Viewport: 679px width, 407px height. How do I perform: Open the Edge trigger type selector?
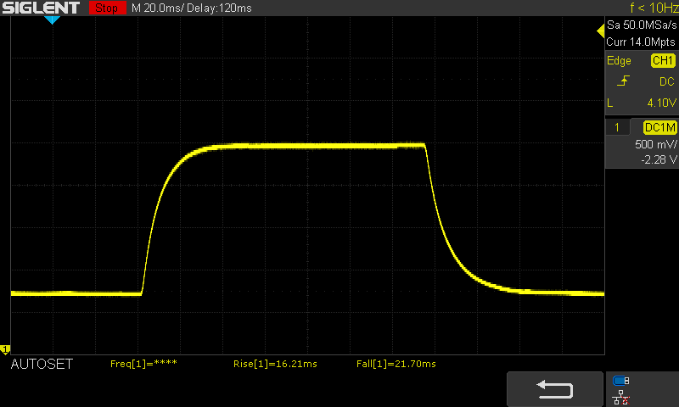[x=619, y=61]
